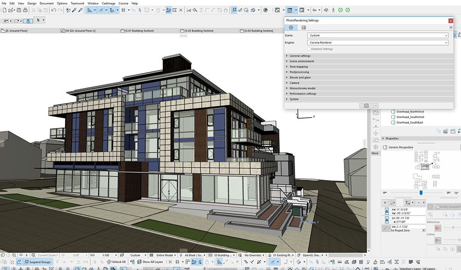The width and height of the screenshot is (461, 270).
Task: Click the globe icon in top toolbar
Action: pyautogui.click(x=266, y=10)
